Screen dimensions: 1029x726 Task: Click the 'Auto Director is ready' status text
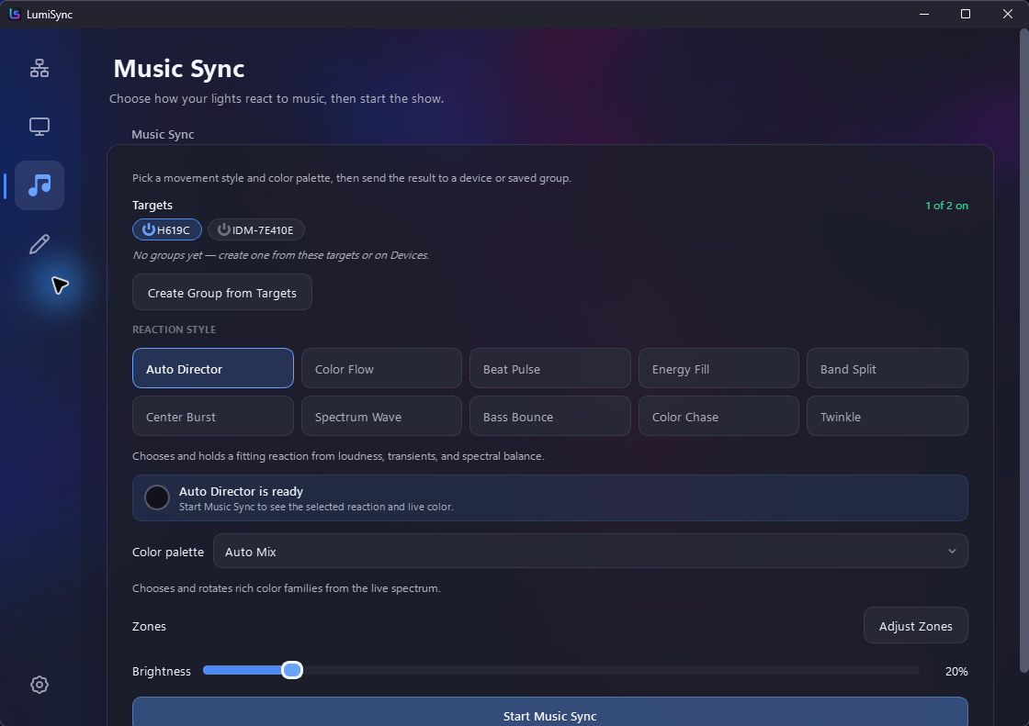241,491
